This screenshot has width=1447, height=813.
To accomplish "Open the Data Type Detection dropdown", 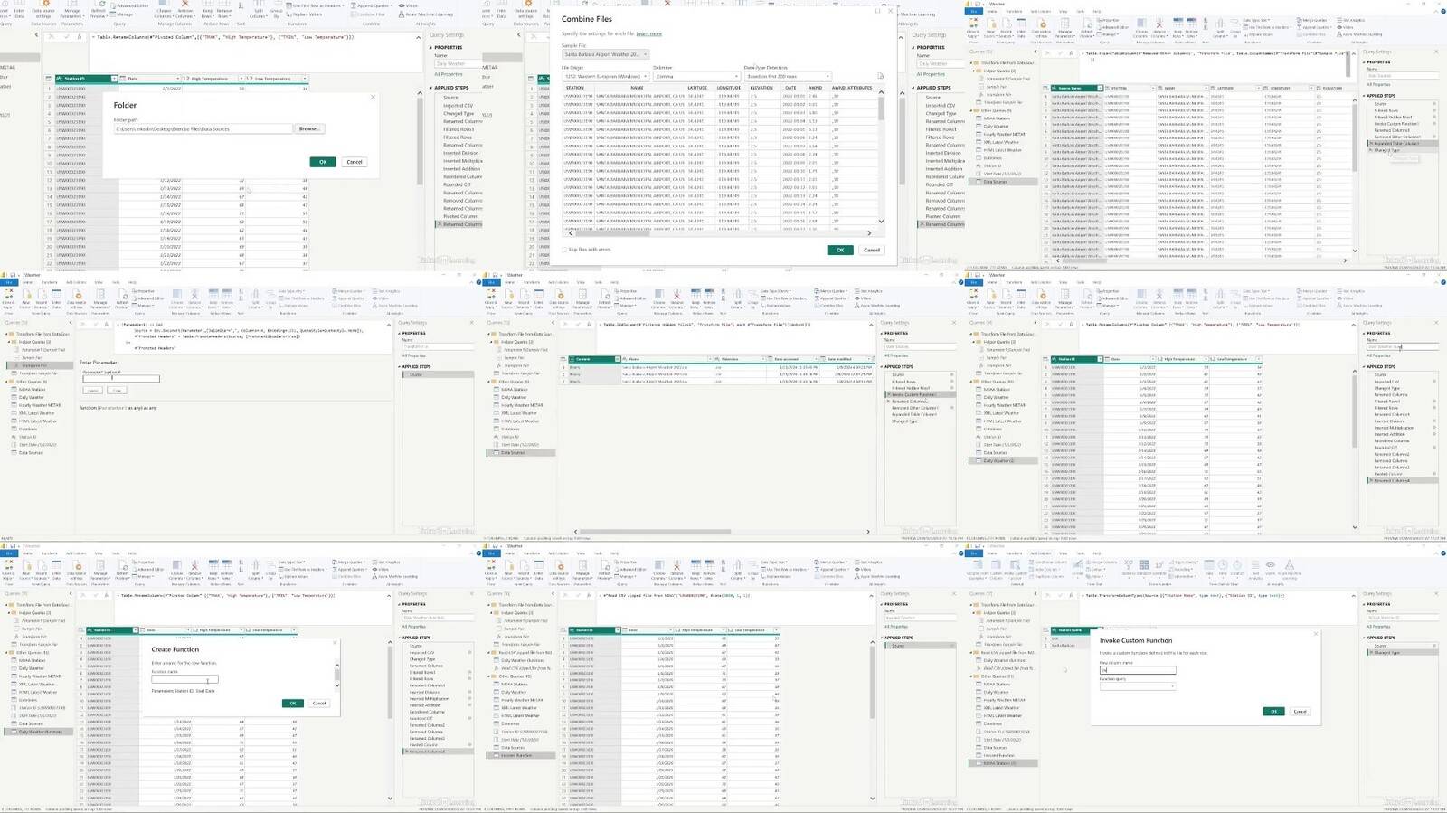I will tap(787, 77).
